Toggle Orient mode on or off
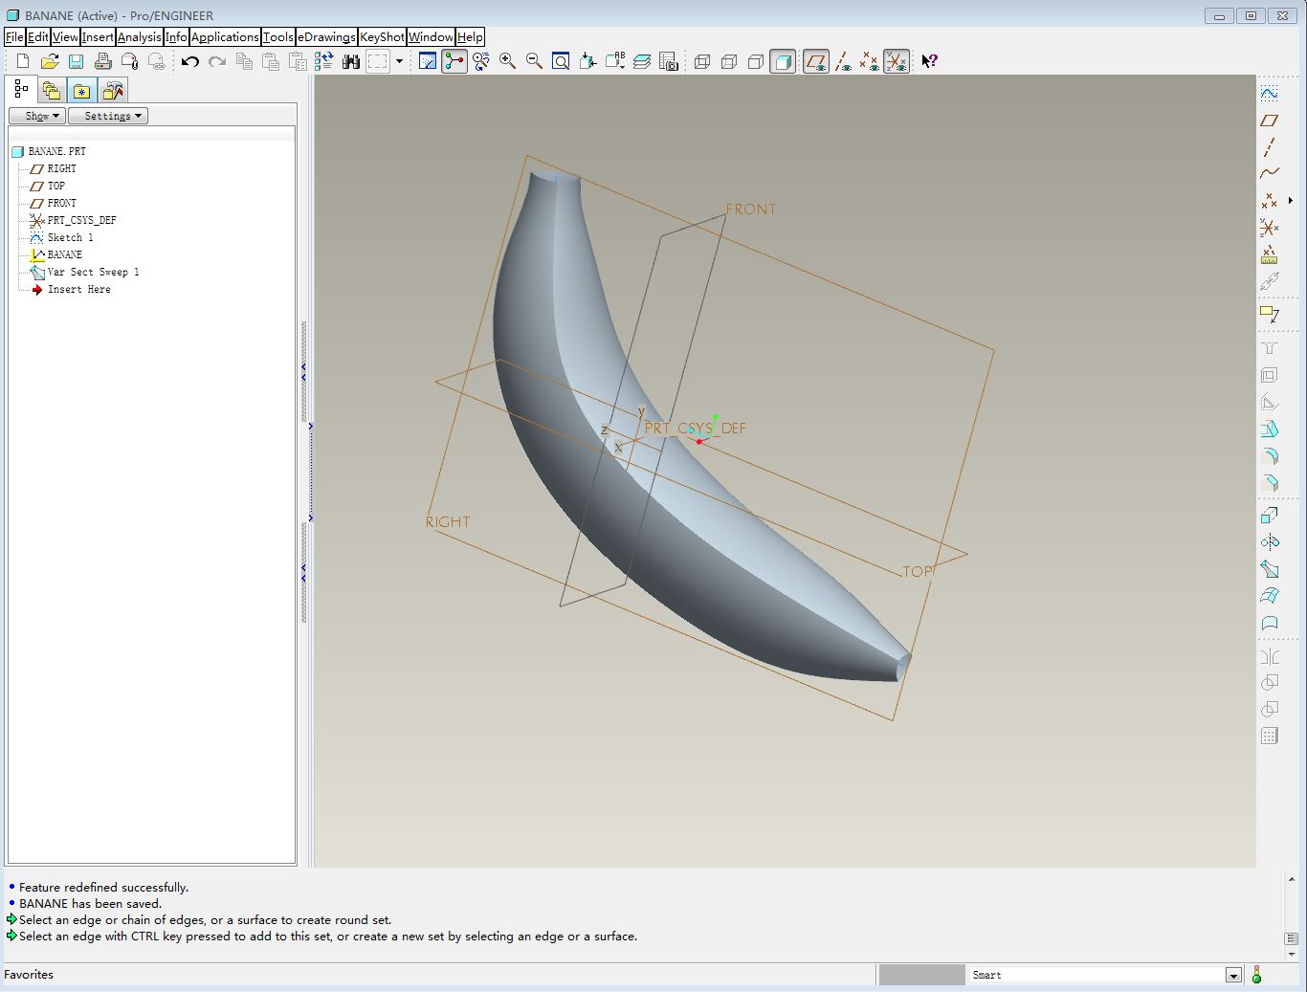The width and height of the screenshot is (1307, 992). pos(481,61)
